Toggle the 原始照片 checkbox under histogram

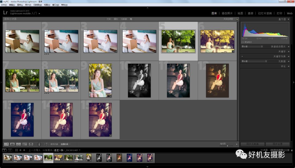tap(243, 42)
